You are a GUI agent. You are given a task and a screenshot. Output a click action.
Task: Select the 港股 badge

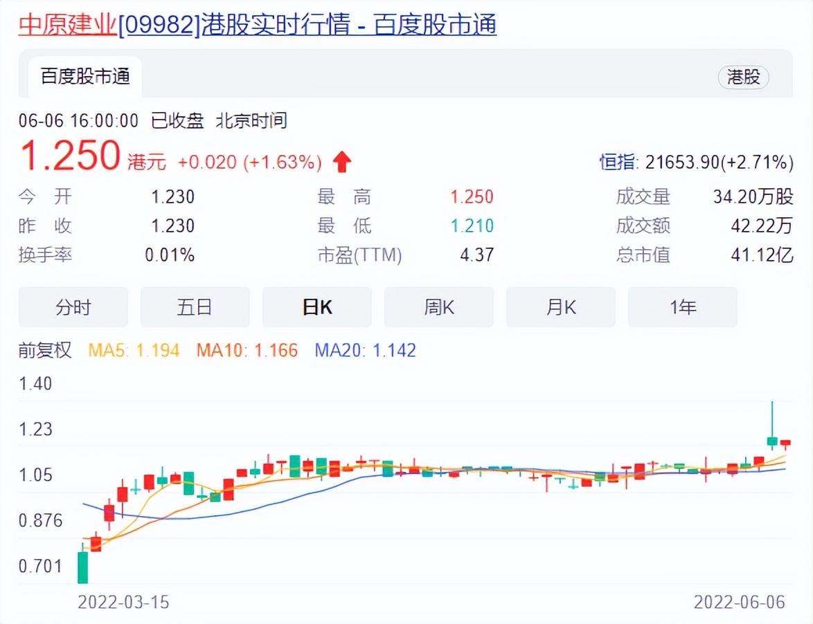743,77
